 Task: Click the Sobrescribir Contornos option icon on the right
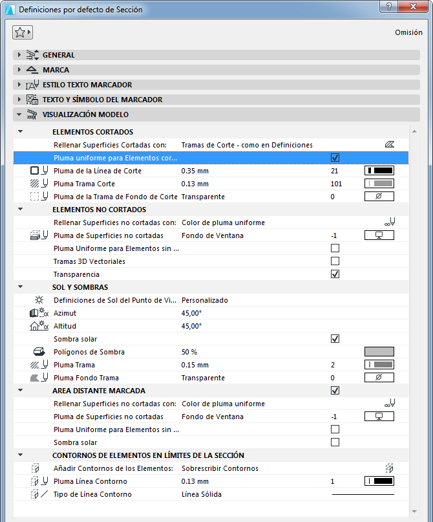(x=390, y=468)
